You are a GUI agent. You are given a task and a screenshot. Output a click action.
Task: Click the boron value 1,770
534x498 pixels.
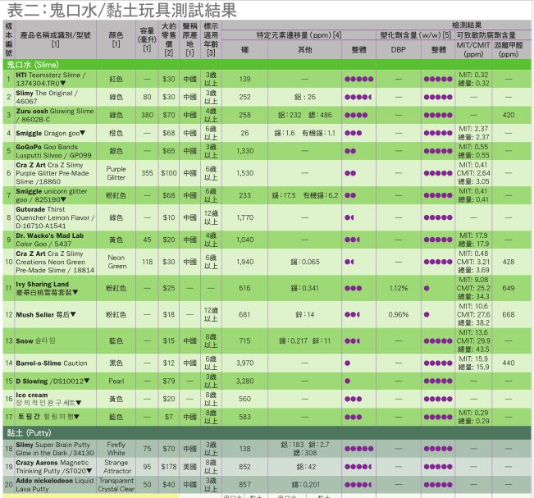point(245,217)
